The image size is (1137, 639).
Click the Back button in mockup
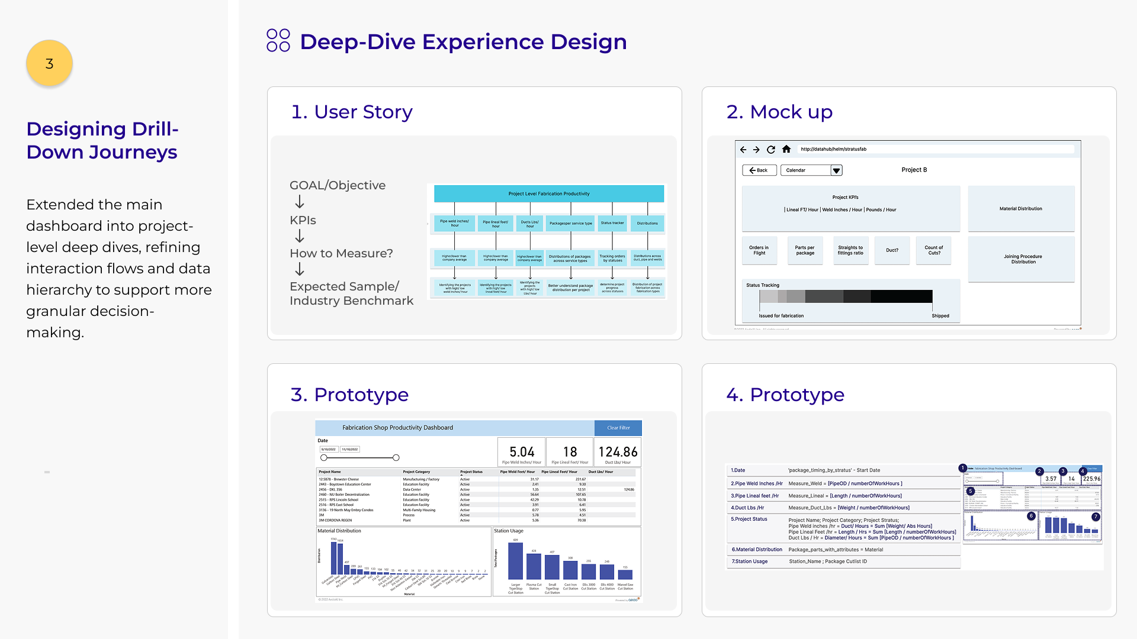point(759,170)
